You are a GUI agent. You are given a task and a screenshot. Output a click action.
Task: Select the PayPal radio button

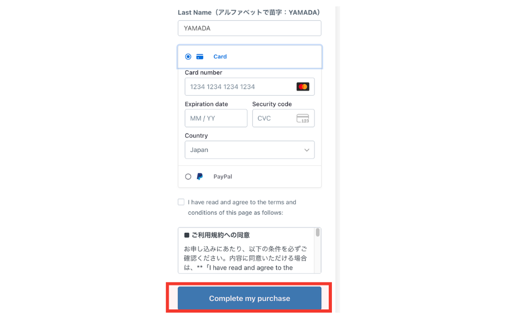click(x=188, y=177)
